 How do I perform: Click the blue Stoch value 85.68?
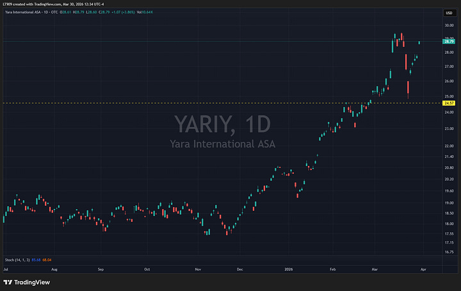36,260
